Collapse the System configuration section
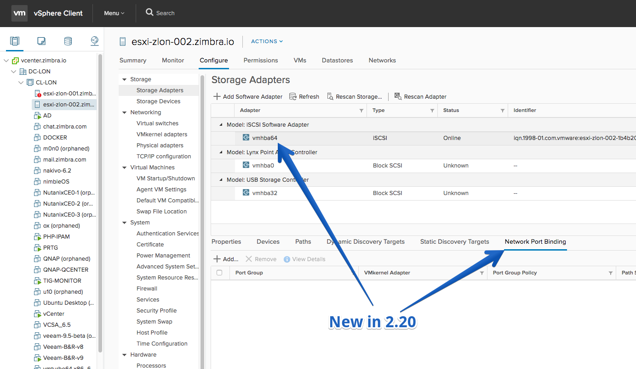636x369 pixels. coord(124,223)
